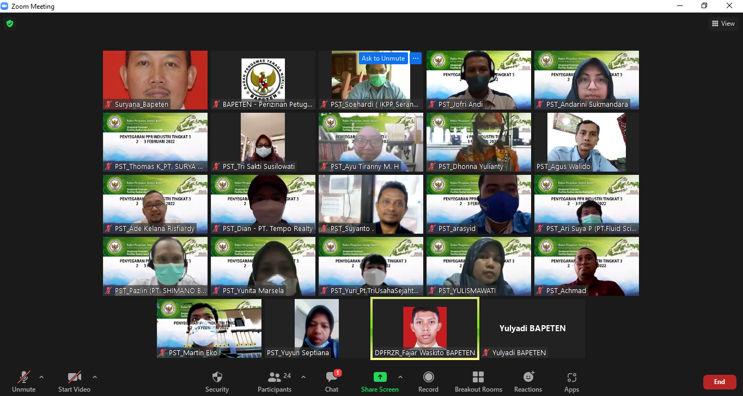Open the View layout menu

(723, 23)
